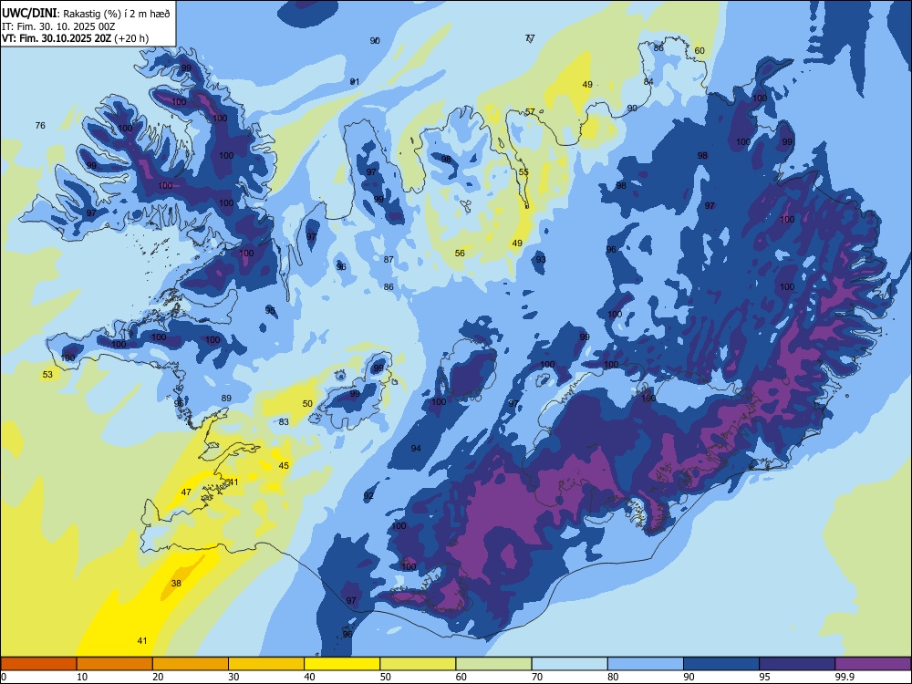Click the map value 60 in northeast
Screen dimensions: 912x684
700,50
